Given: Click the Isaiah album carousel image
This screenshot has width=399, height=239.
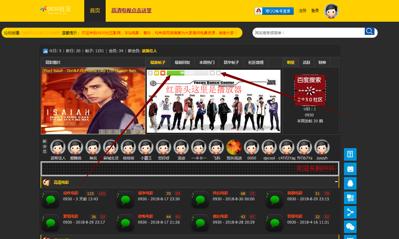Looking at the screenshot, I should (x=93, y=101).
